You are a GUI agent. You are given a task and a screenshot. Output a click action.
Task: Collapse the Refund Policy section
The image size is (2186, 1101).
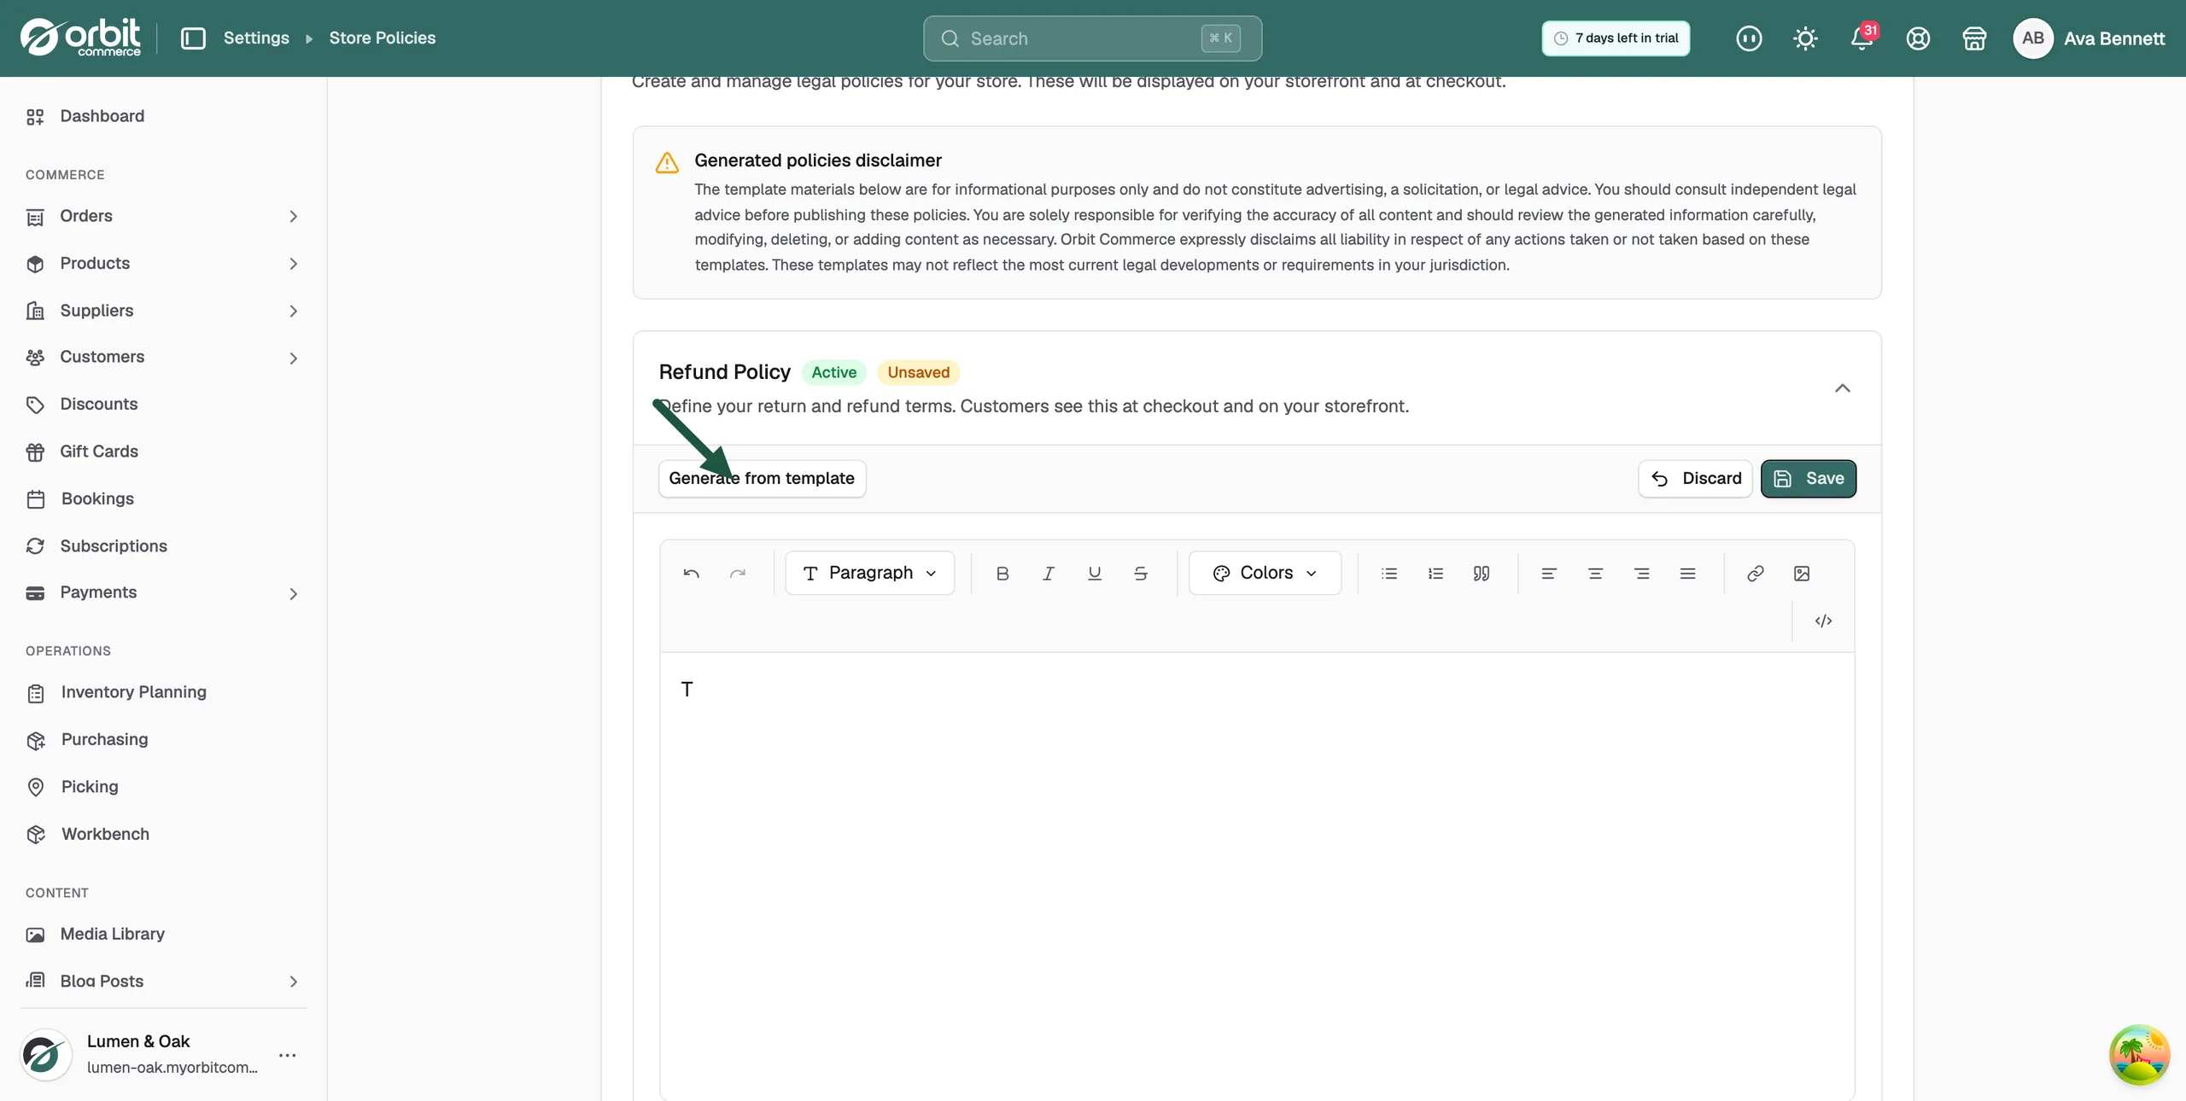coord(1843,388)
